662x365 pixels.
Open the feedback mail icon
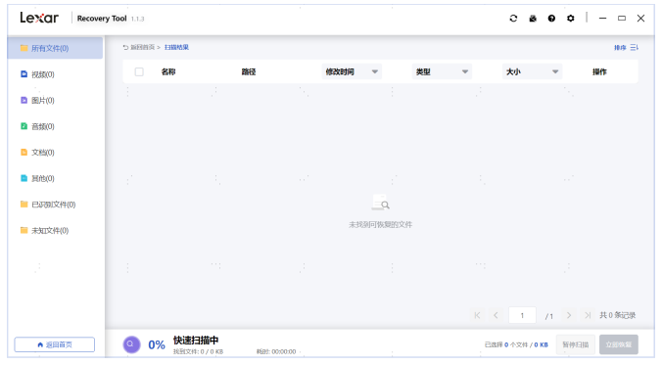click(x=533, y=19)
